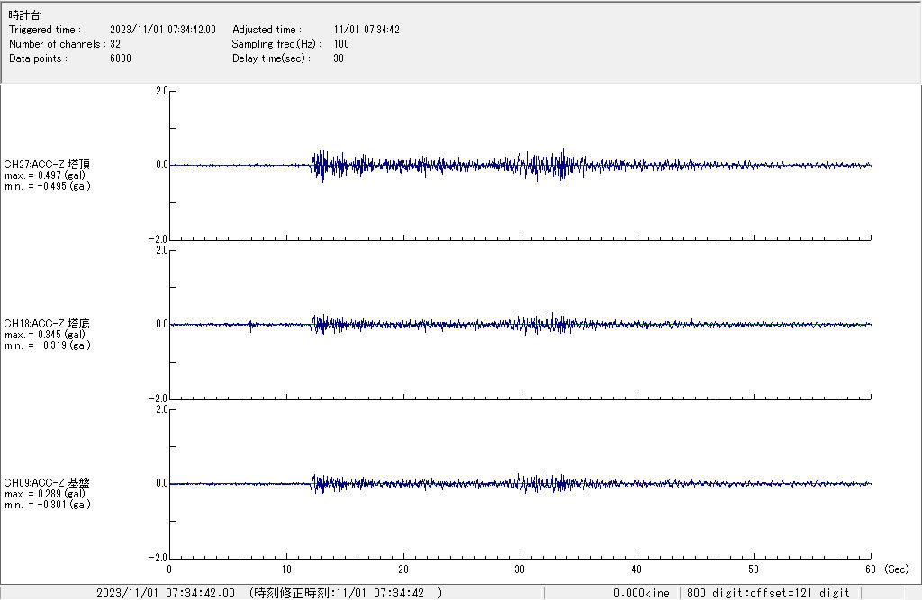Click the small CH18 spike near 7 seconds
922x600 pixels.
(x=250, y=325)
